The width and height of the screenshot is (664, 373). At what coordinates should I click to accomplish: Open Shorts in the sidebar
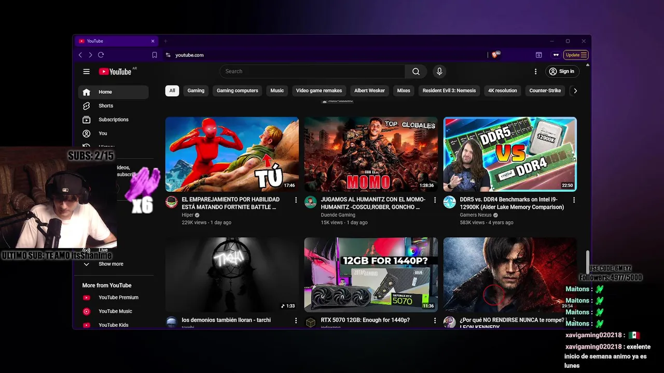pos(113,106)
